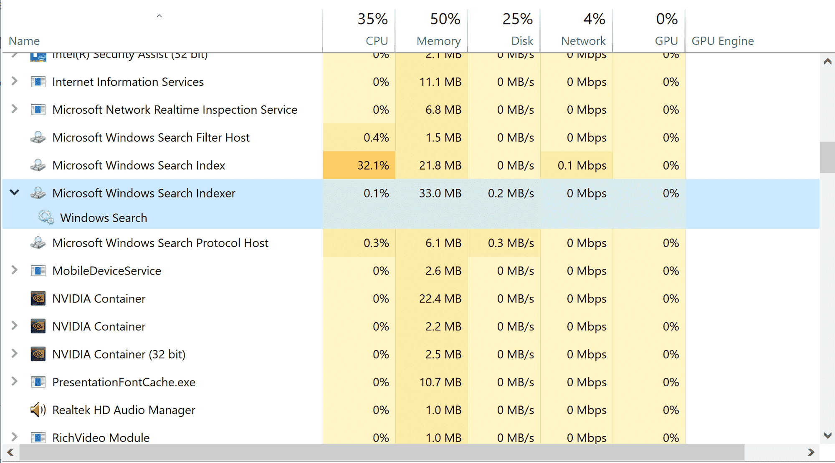The height and width of the screenshot is (463, 835).
Task: Expand the Internet Information Services process
Action: [x=15, y=82]
